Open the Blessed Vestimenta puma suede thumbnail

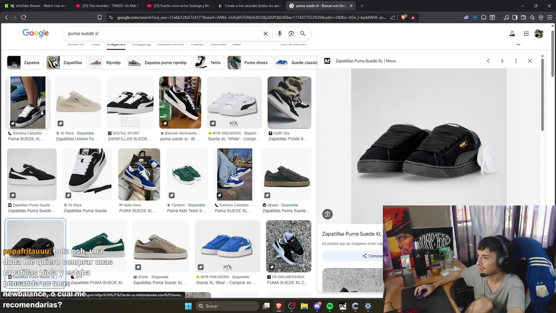(180, 103)
